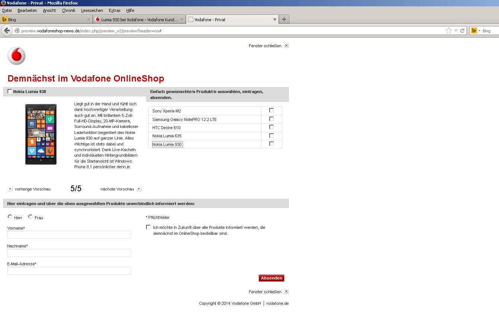Open the Bearbeiten menu
This screenshot has width=499, height=313.
click(27, 10)
